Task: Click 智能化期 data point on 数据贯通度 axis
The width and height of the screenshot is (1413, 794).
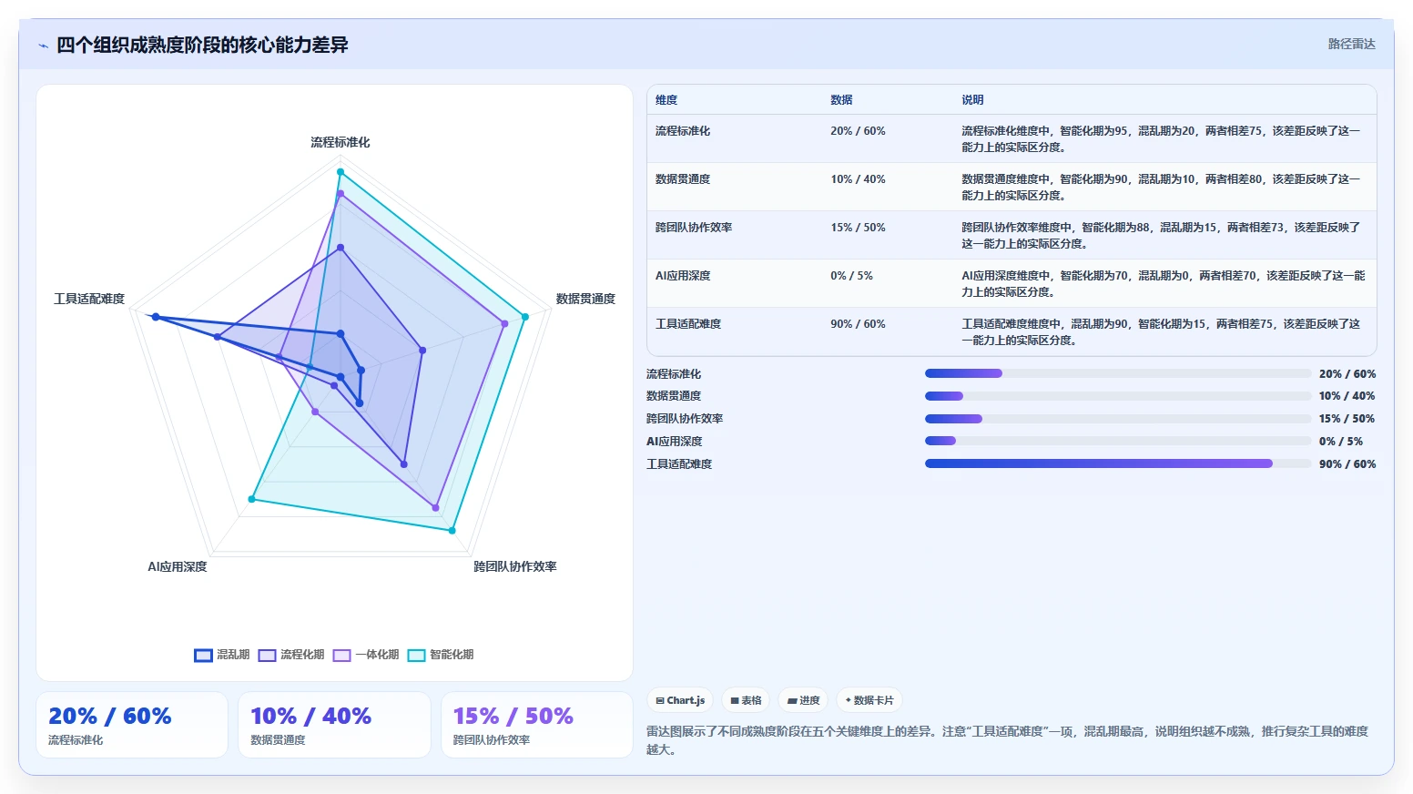Action: 525,317
